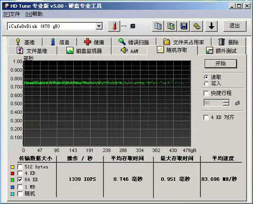Click the red 4 KB color swatch
The width and height of the screenshot is (253, 204).
(x=12, y=174)
